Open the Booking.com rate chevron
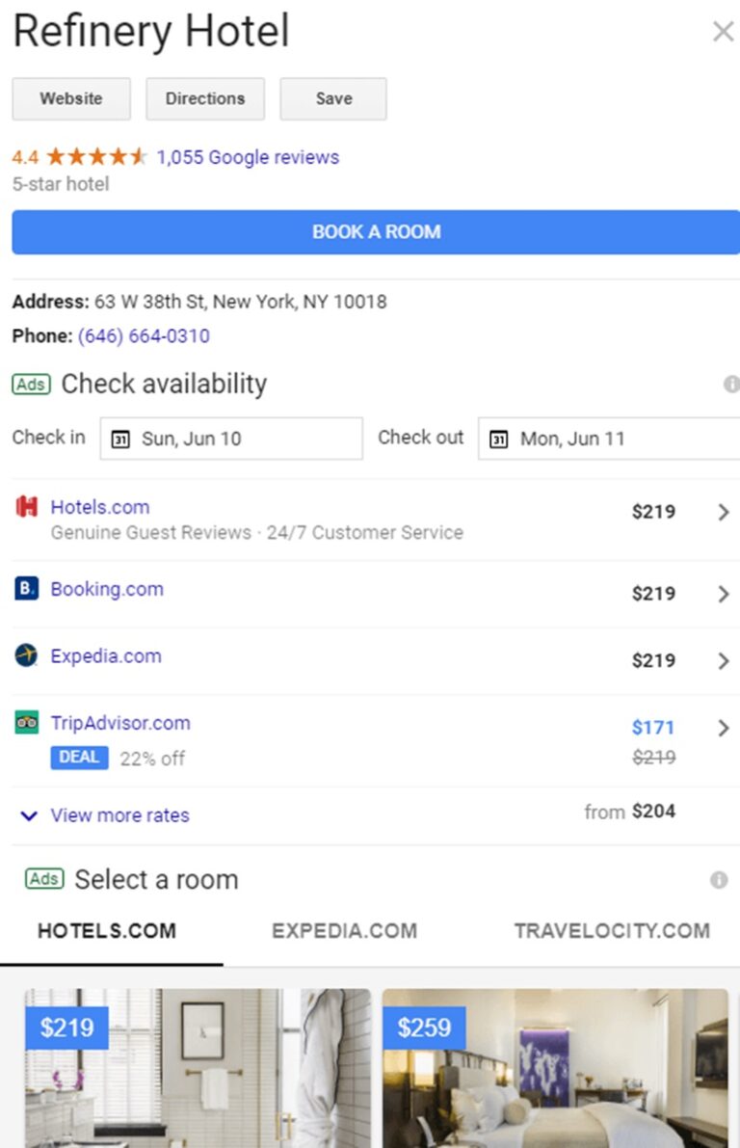The width and height of the screenshot is (740, 1148). pos(724,595)
